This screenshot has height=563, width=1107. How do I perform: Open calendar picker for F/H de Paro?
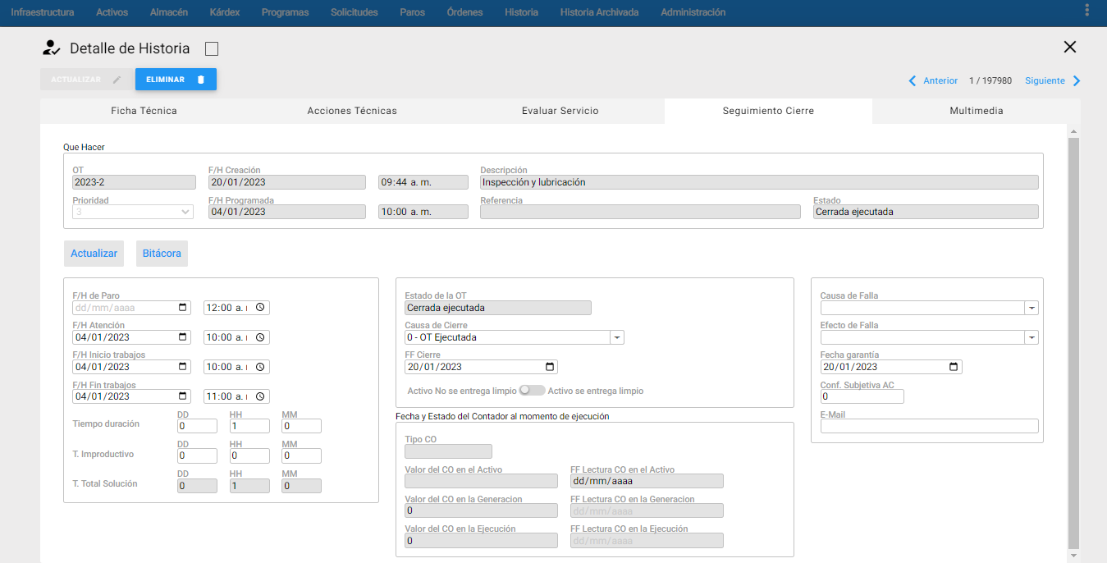[x=182, y=308]
